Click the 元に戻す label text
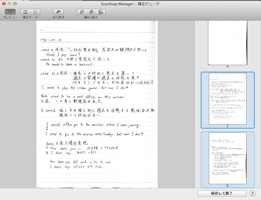 (59, 18)
